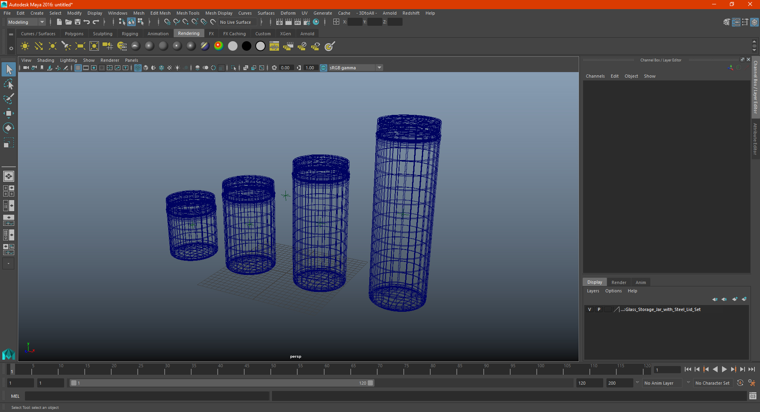The width and height of the screenshot is (760, 412).
Task: Open viewport Panels menu
Action: 131,60
